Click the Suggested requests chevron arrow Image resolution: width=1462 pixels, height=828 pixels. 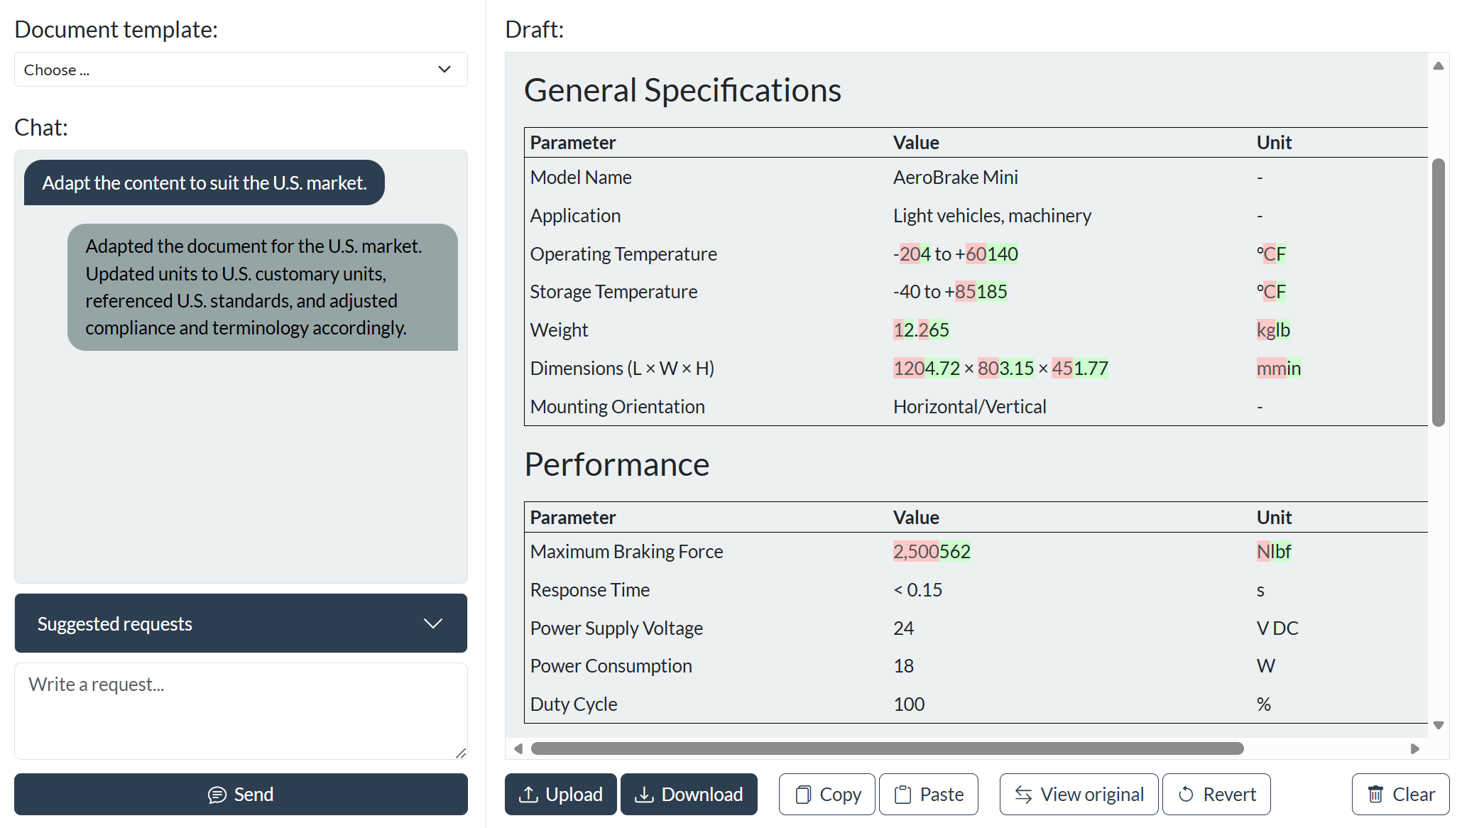432,623
